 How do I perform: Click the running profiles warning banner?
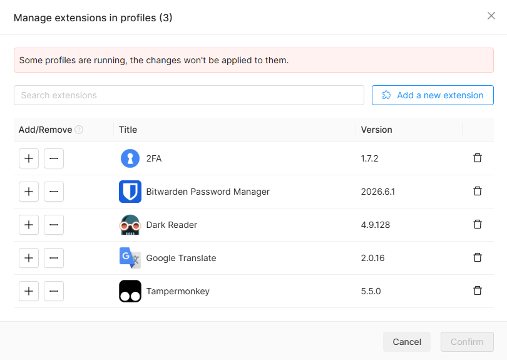[253, 60]
